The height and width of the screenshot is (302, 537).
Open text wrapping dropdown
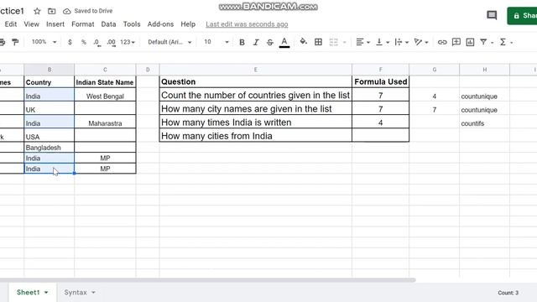point(401,42)
